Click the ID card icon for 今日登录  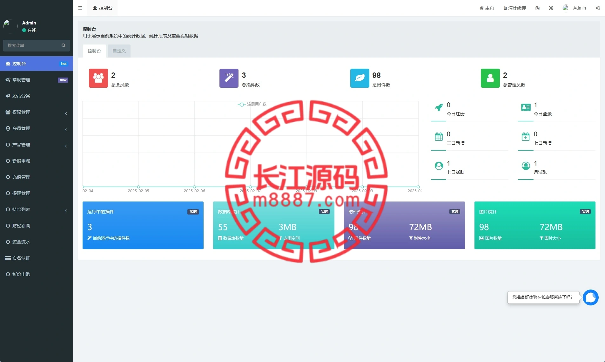coord(526,107)
